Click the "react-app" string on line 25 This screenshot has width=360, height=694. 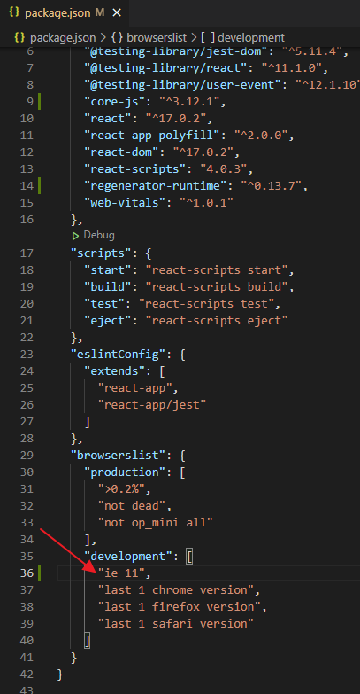coord(135,388)
